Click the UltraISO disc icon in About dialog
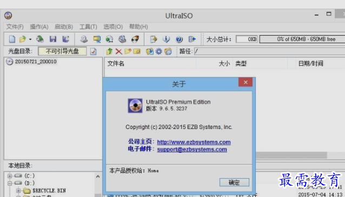 click(x=135, y=106)
